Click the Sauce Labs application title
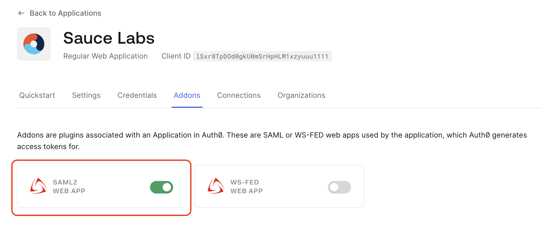The image size is (555, 227). click(109, 38)
